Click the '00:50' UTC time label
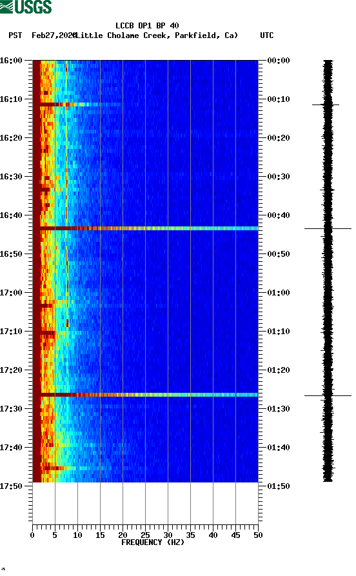Screen dimensions: 356x576 pyautogui.click(x=279, y=254)
